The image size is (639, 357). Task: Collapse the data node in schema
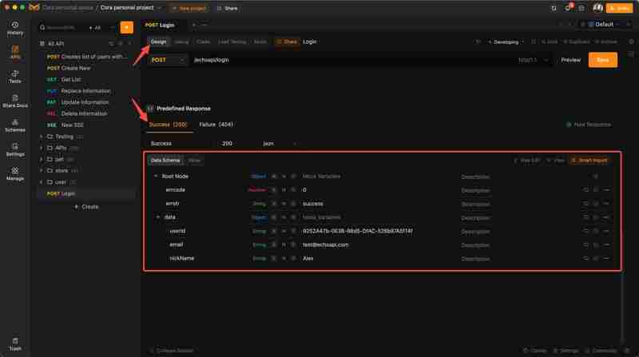pos(158,217)
